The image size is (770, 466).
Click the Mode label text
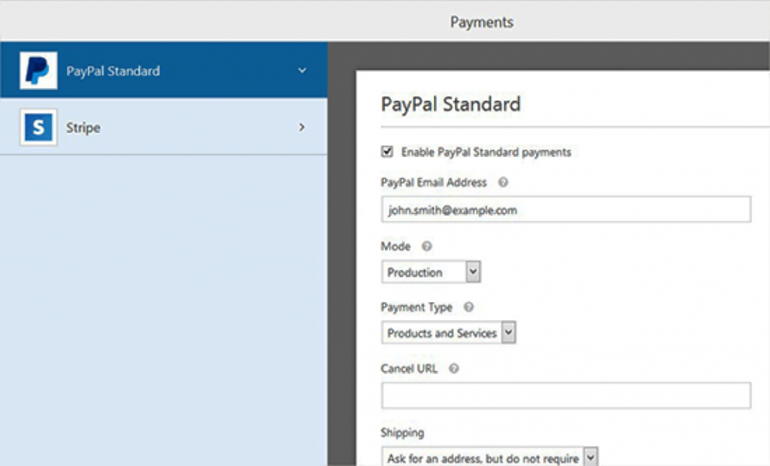click(x=396, y=246)
